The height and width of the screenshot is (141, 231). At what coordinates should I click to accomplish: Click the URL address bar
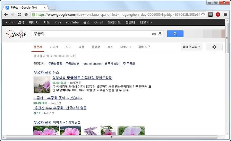[118, 14]
